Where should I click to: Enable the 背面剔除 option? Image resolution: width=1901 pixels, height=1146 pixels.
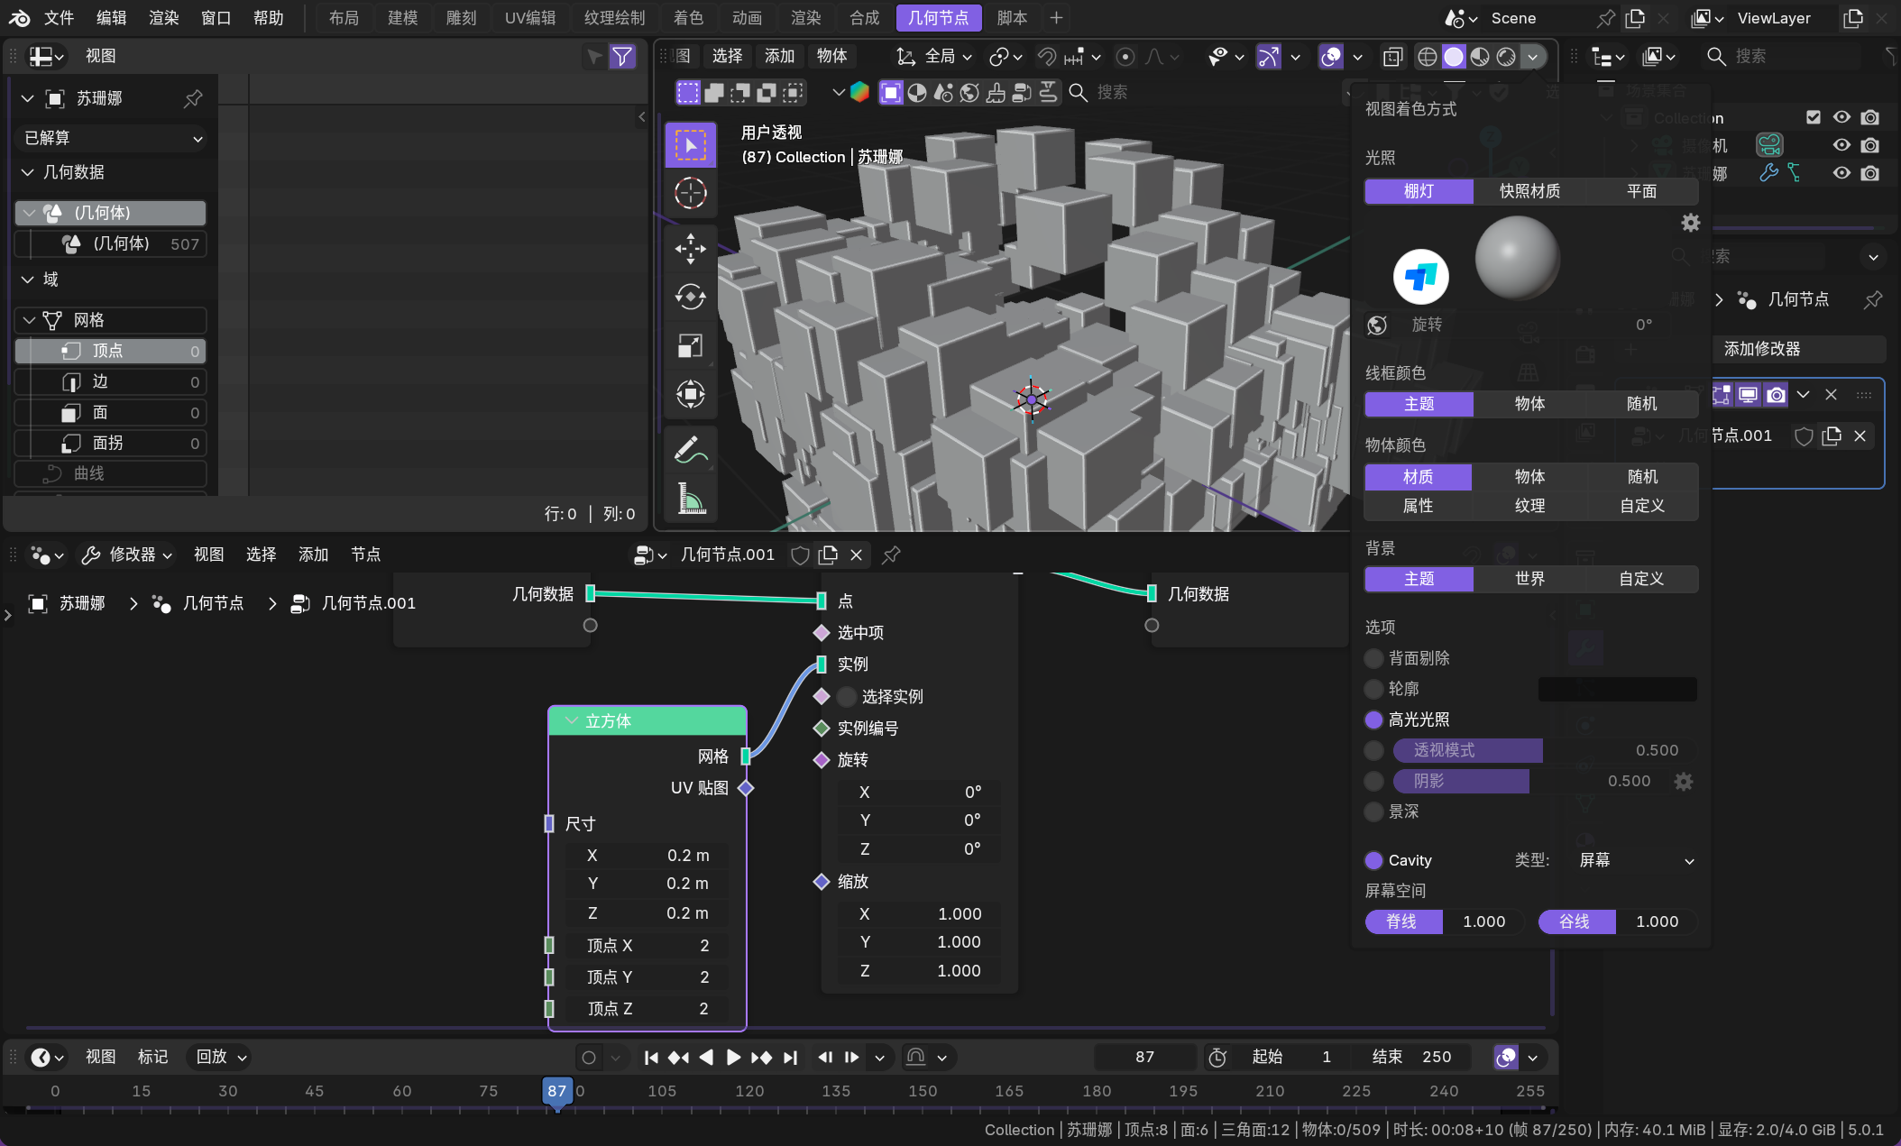pos(1373,658)
